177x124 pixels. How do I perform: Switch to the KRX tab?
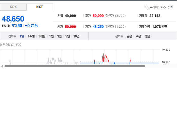13,7
